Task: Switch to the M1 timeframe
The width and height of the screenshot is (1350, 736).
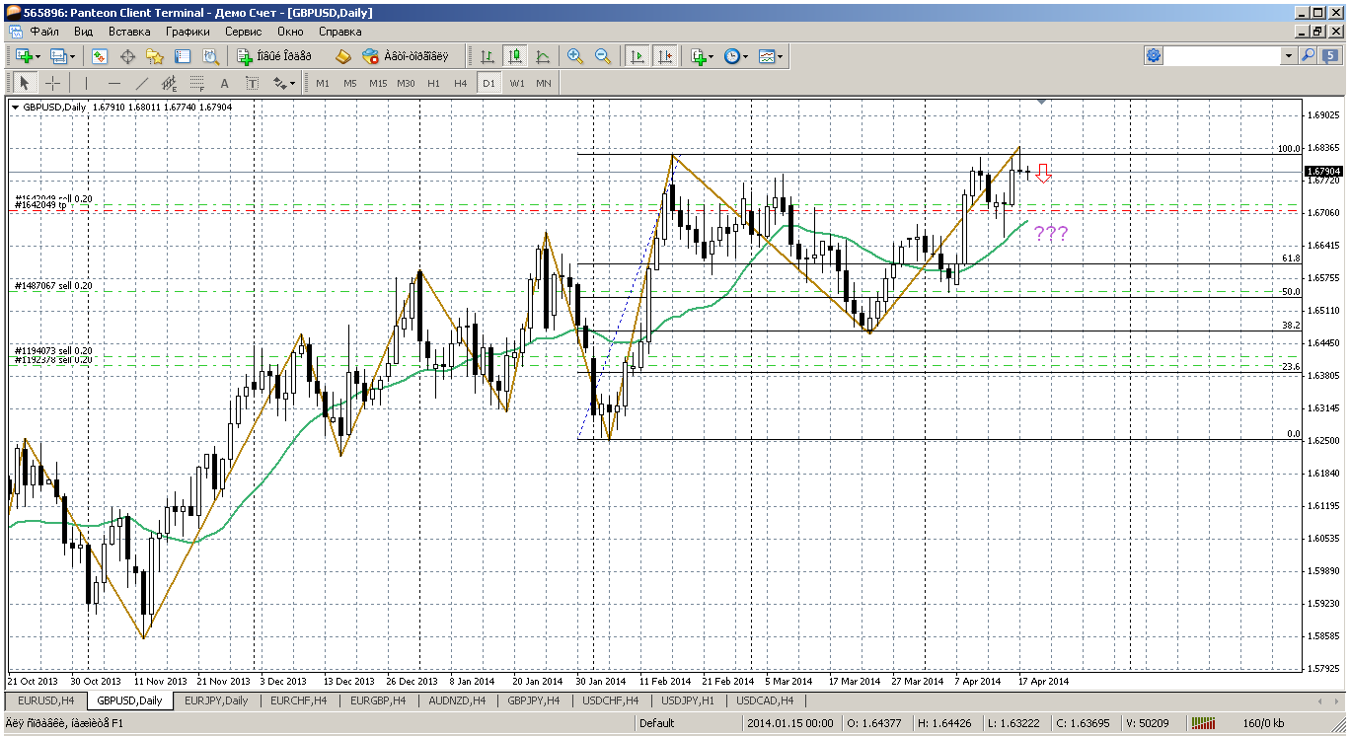Action: click(x=323, y=83)
